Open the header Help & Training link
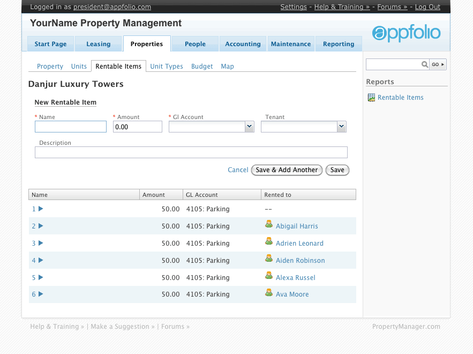 pyautogui.click(x=342, y=7)
